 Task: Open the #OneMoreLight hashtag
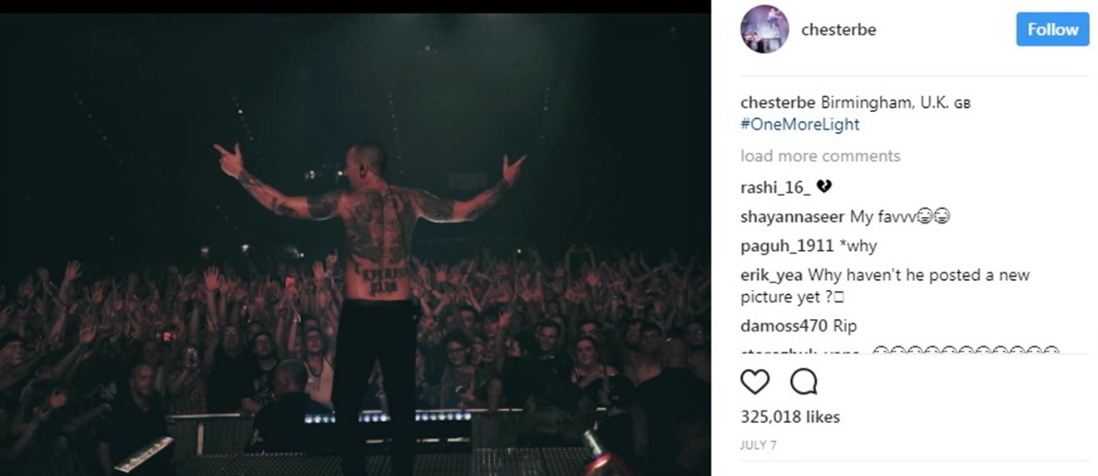(x=799, y=125)
